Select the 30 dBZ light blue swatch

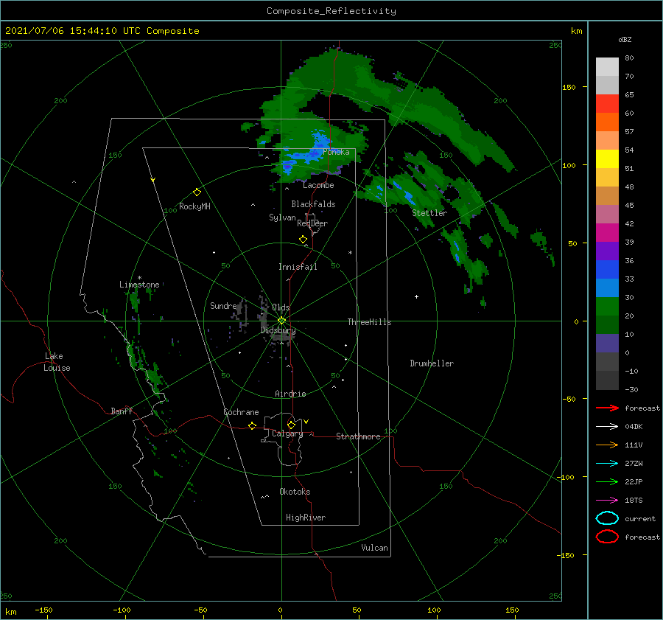(x=607, y=288)
